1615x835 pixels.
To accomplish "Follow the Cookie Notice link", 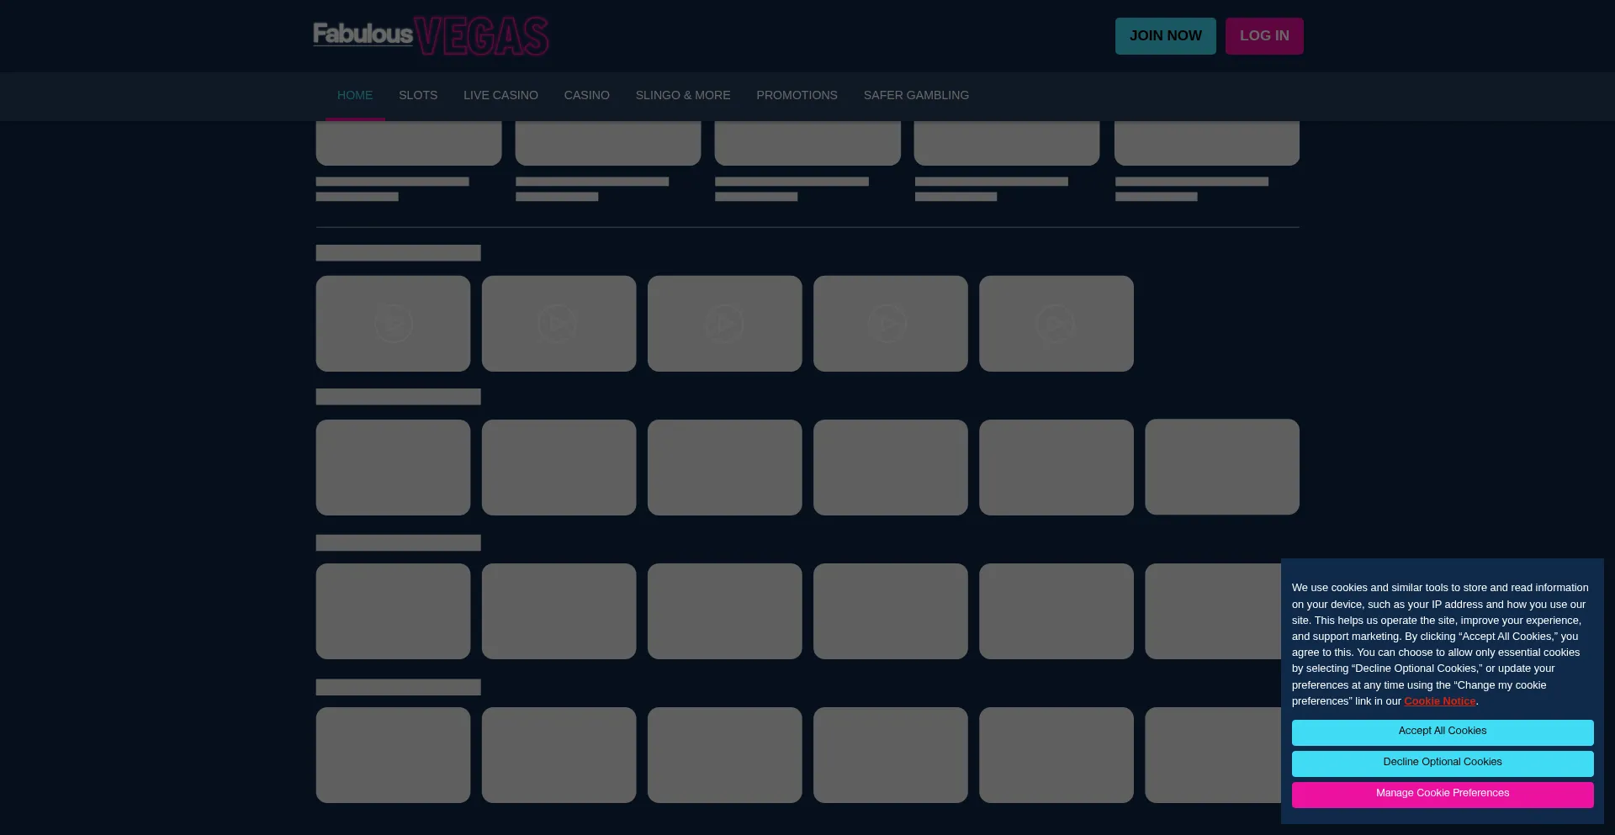I will [1439, 701].
